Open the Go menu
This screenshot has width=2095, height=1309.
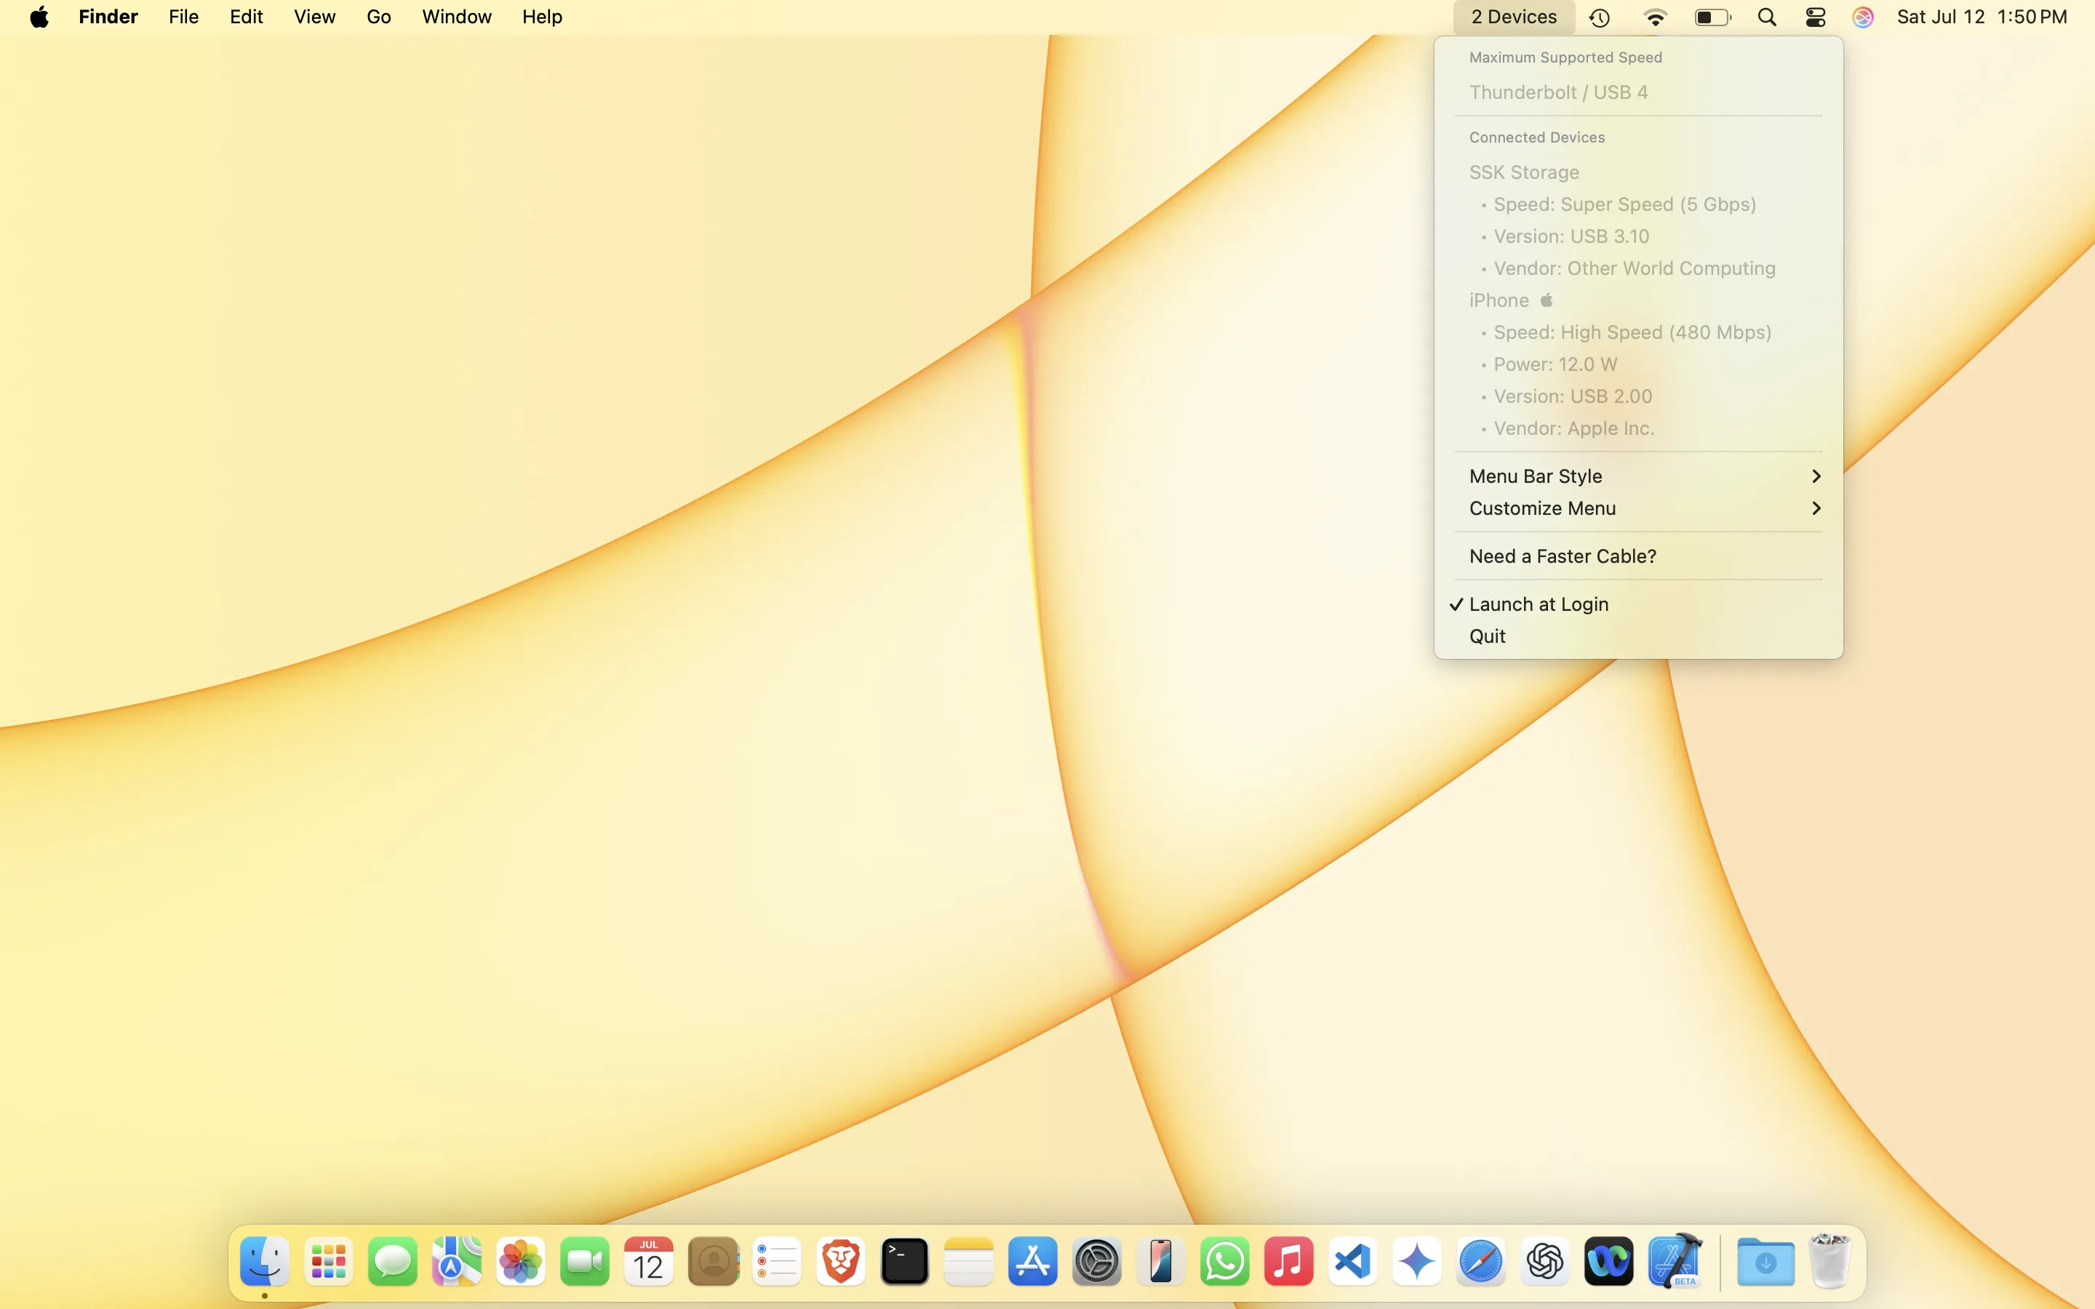click(x=378, y=17)
